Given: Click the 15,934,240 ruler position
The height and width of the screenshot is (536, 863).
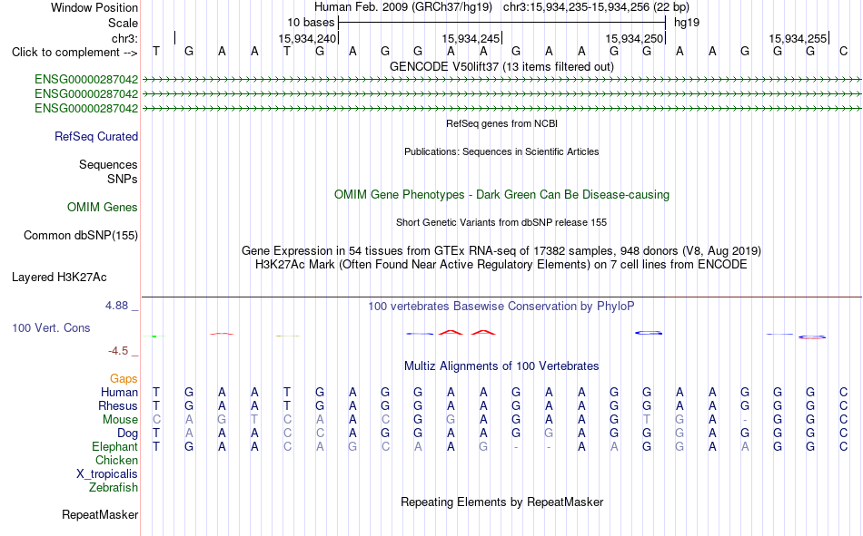Looking at the screenshot, I should 306,38.
